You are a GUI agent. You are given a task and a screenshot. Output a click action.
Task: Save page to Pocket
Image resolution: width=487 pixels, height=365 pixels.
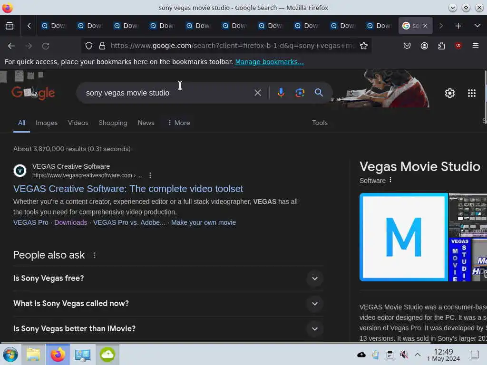(407, 46)
